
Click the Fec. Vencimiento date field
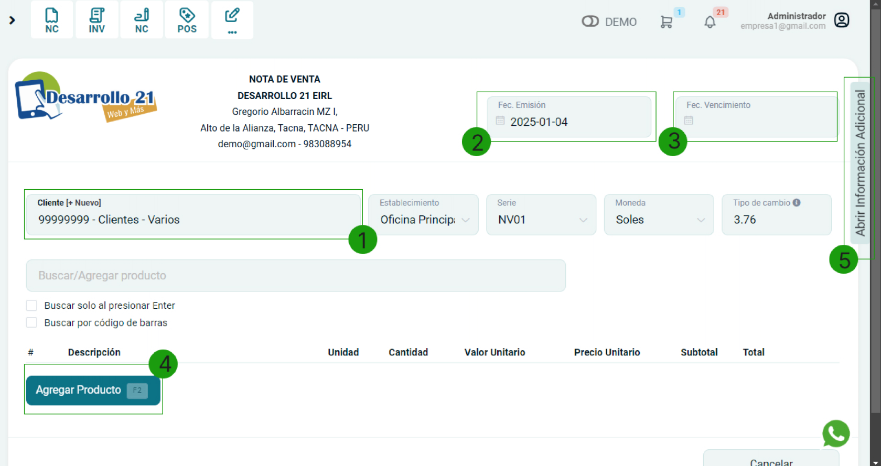tap(755, 121)
